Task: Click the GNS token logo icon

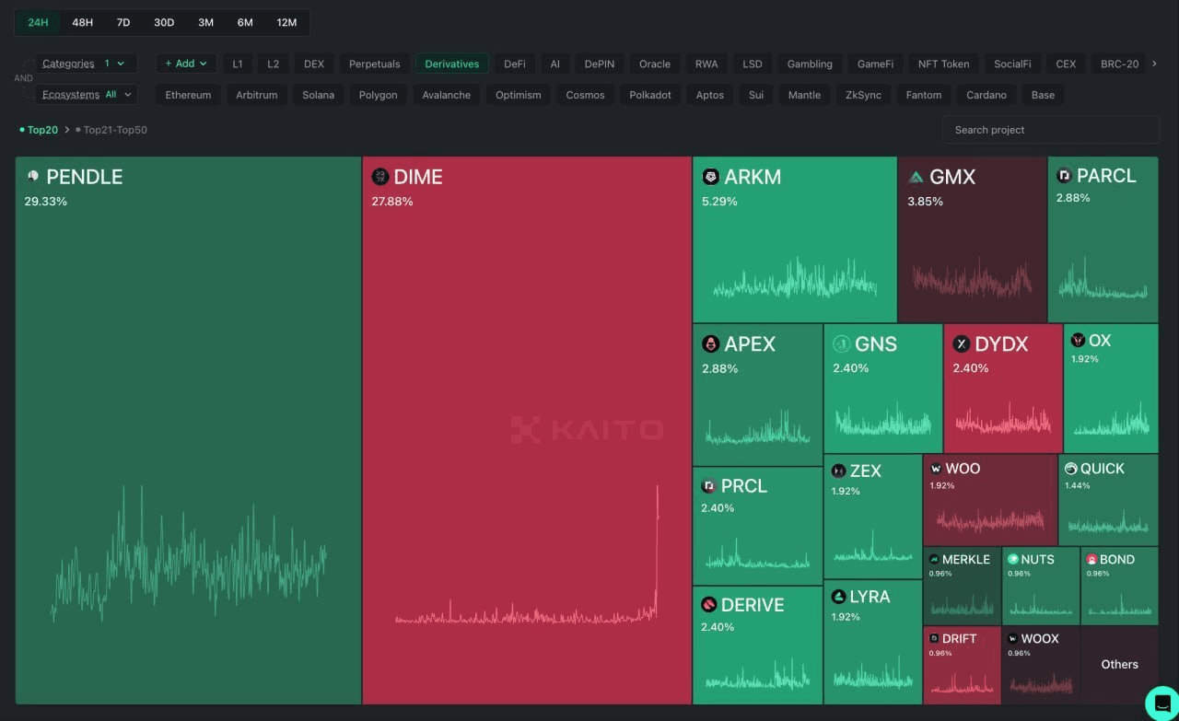Action: point(841,343)
